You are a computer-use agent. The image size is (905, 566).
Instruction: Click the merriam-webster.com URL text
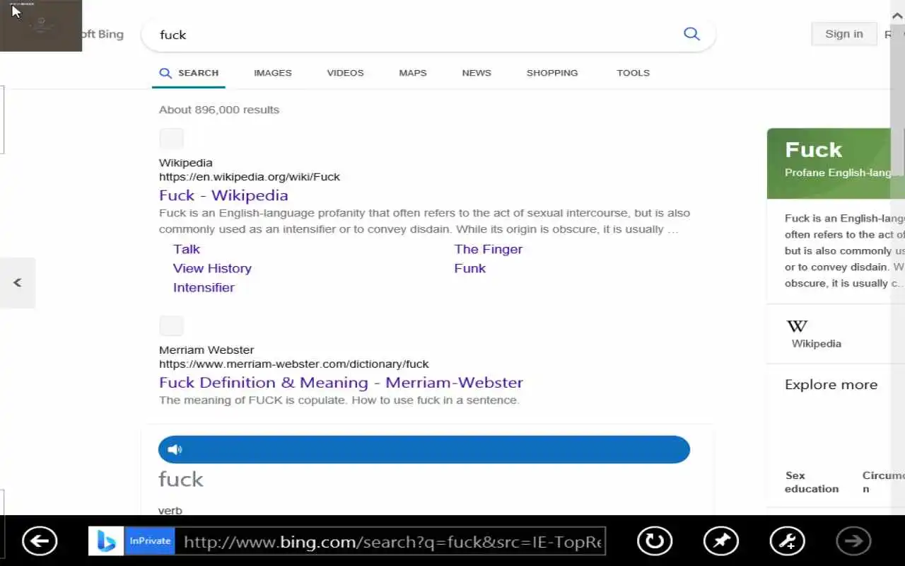tap(294, 364)
